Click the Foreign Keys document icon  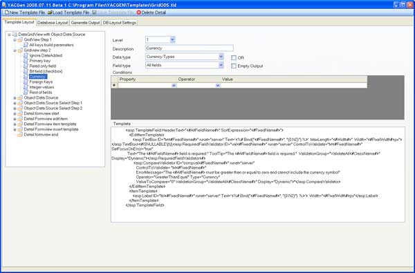tap(26, 82)
